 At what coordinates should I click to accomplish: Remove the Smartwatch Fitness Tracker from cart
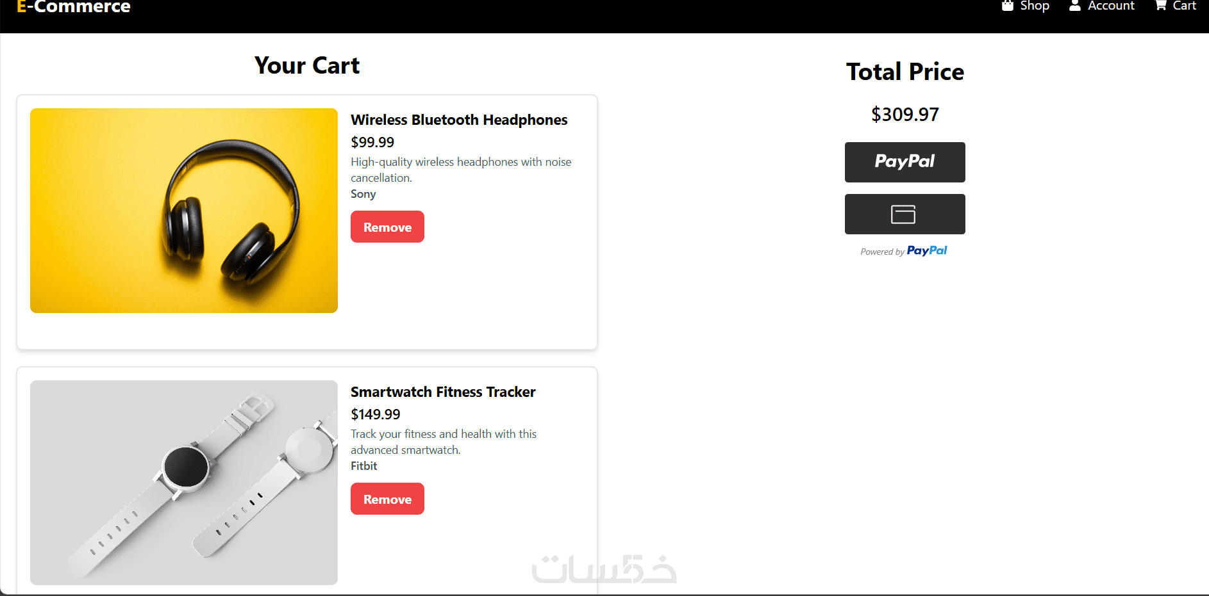[387, 499]
